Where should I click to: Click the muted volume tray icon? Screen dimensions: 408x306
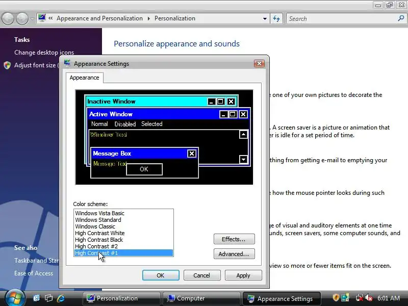click(368, 298)
